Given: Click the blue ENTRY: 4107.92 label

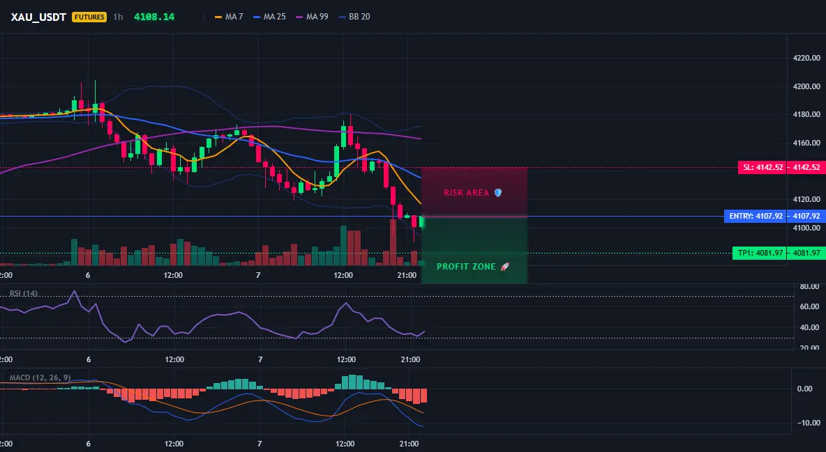Looking at the screenshot, I should coord(756,217).
